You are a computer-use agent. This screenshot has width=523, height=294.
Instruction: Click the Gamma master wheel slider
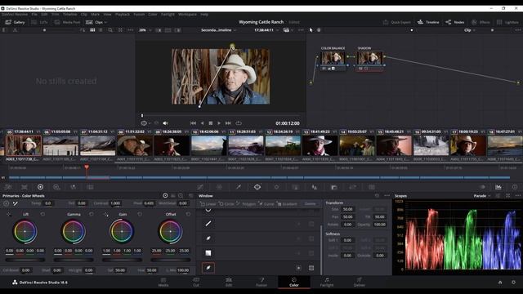(x=74, y=260)
